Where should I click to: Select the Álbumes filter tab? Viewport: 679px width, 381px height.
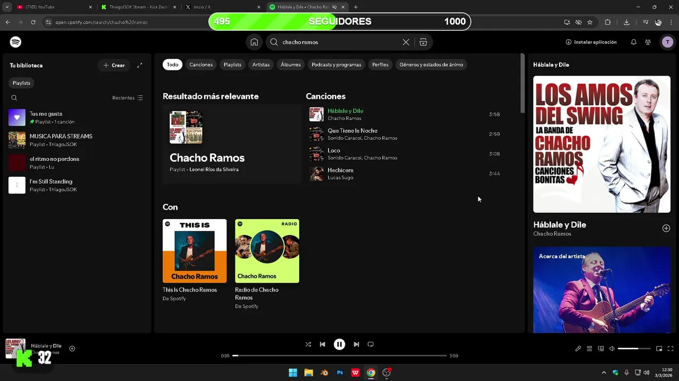pyautogui.click(x=291, y=65)
